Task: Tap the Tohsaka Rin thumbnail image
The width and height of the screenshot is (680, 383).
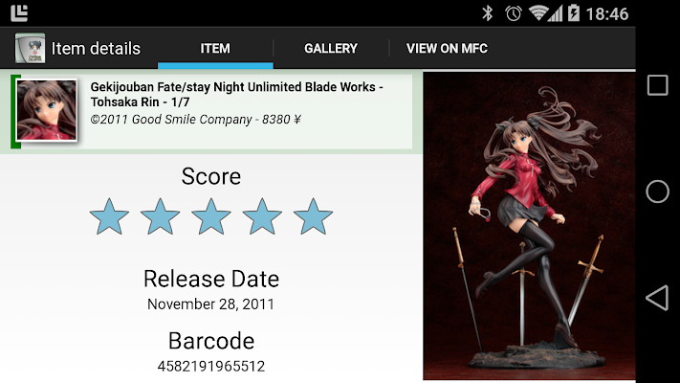Action: pyautogui.click(x=47, y=110)
